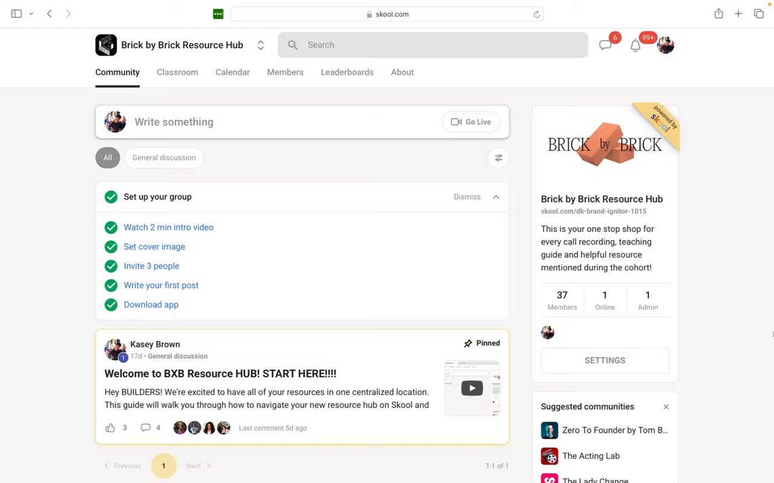Switch to the Classroom tab

point(177,72)
